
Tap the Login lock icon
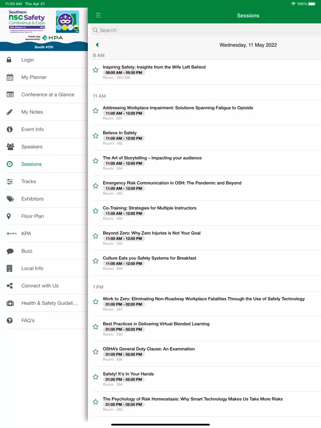tap(9, 59)
